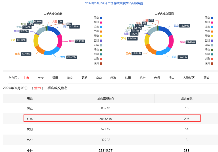Choose 光明 in the district filter row
Viewport: 218px width, 152px height.
pos(157,78)
